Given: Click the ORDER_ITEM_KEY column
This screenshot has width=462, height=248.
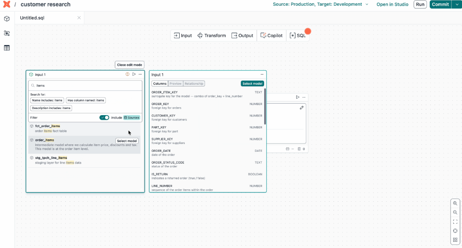Looking at the screenshot, I should point(207,94).
